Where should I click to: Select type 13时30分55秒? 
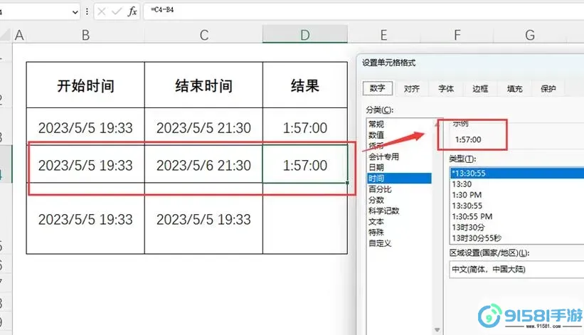point(517,238)
